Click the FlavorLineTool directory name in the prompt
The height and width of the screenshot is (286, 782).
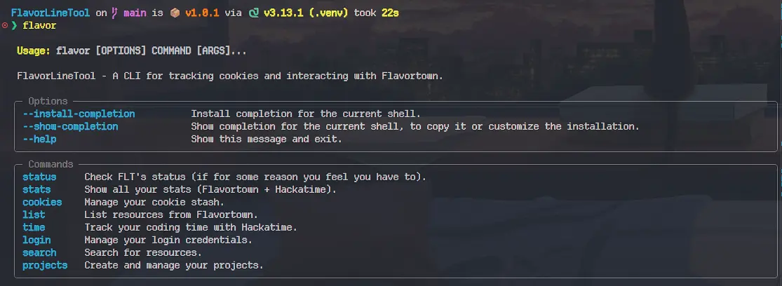point(50,13)
